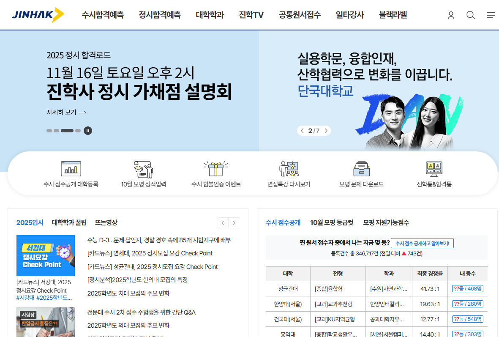Open 서강대 정시요강 Check Point thumbnail
Image resolution: width=499 pixels, height=337 pixels.
[x=46, y=255]
